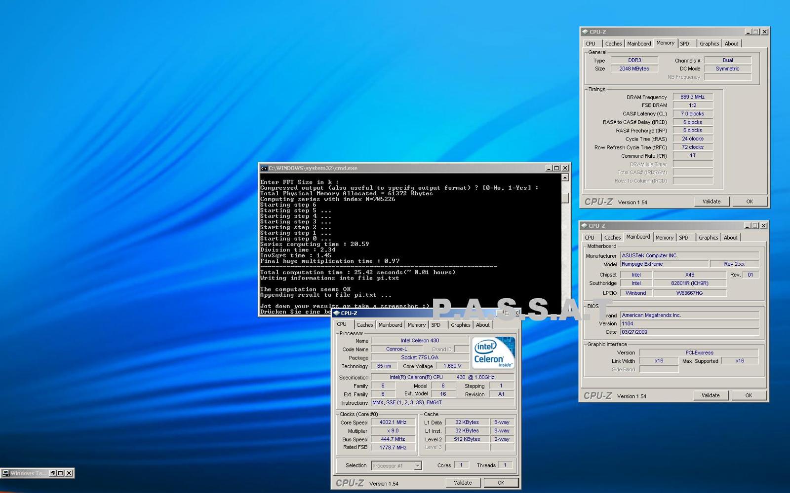Viewport: 790px width, 493px height.
Task: Click the DRAM Frequency value 889.3 MHz
Action: click(x=693, y=97)
